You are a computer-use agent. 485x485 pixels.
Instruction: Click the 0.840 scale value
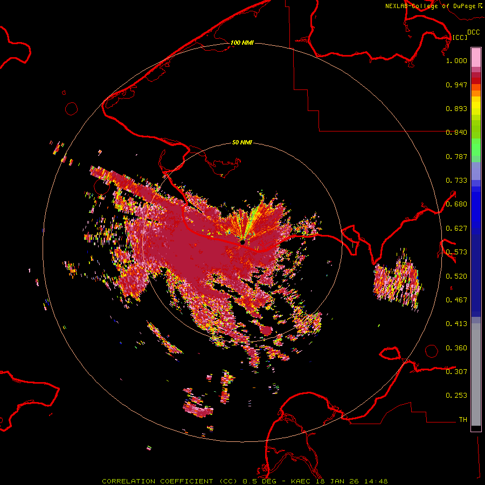(x=456, y=133)
